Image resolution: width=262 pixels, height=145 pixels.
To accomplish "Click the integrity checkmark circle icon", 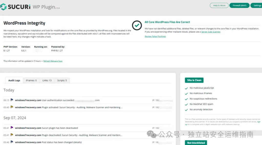I will [137, 25].
